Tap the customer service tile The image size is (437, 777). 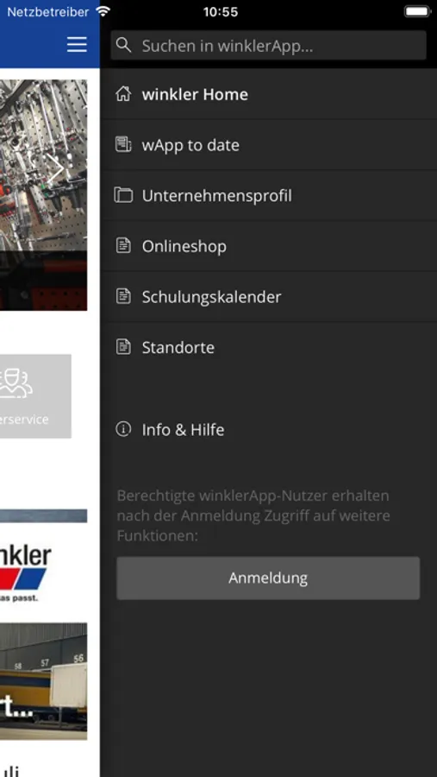[35, 396]
